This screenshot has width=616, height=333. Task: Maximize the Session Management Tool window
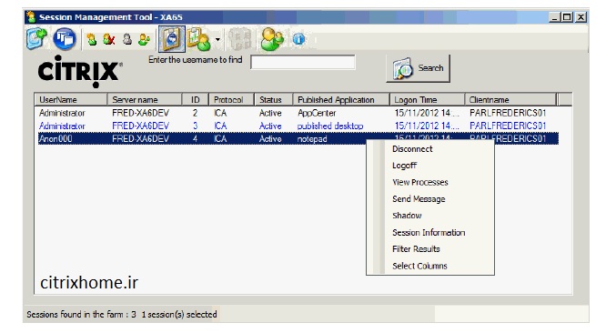[x=567, y=17]
